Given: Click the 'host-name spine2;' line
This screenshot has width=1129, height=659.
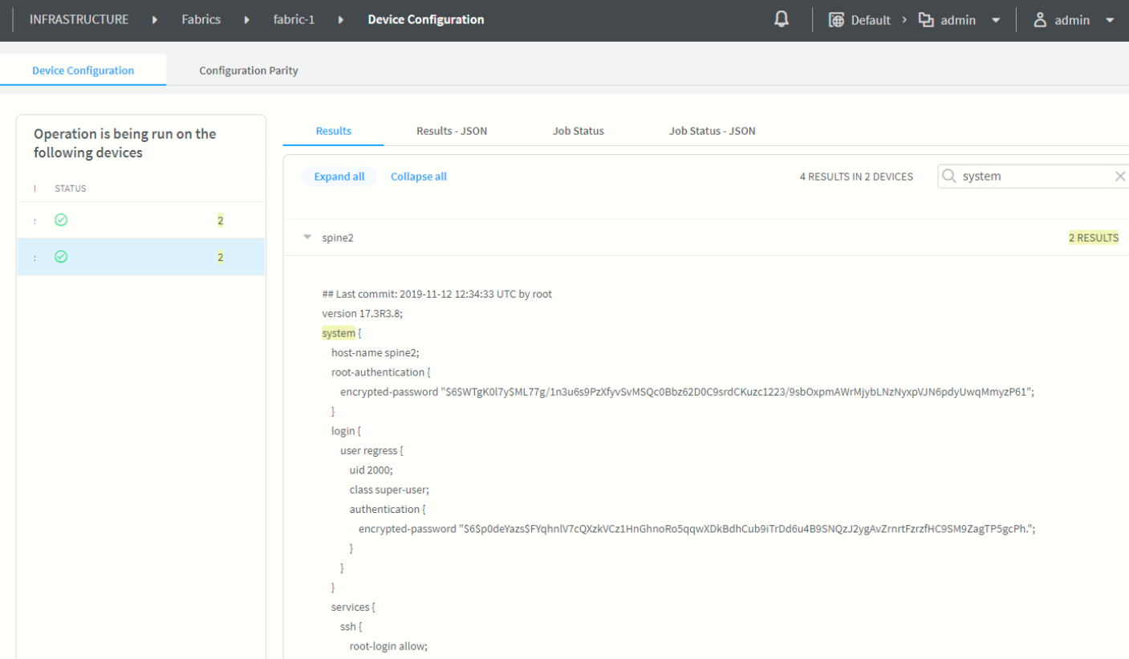Looking at the screenshot, I should click(x=376, y=352).
